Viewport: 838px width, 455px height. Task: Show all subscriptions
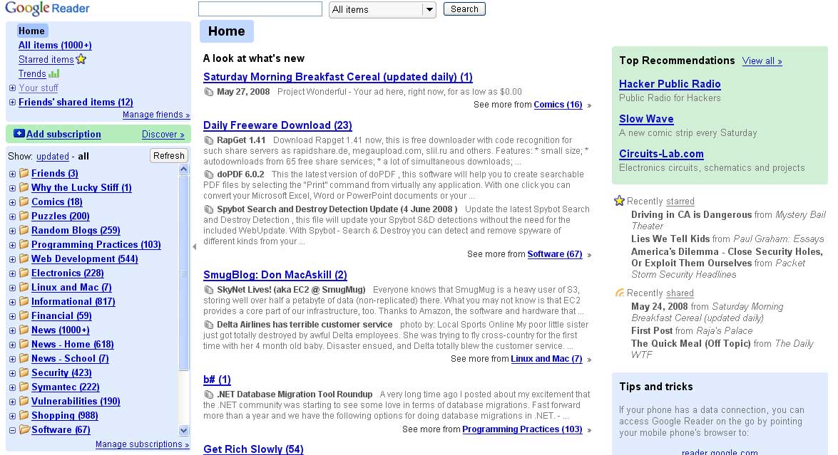tap(83, 156)
